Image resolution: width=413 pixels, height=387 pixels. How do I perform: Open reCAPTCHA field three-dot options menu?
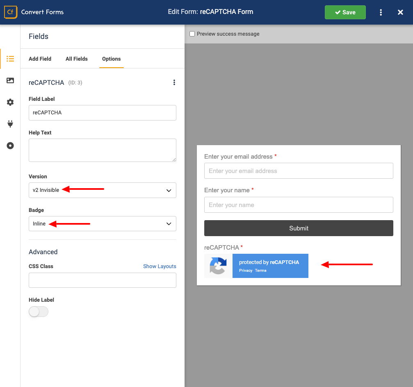(x=174, y=82)
